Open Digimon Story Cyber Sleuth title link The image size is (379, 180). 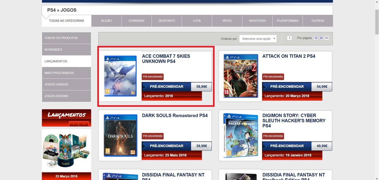[x=294, y=121]
